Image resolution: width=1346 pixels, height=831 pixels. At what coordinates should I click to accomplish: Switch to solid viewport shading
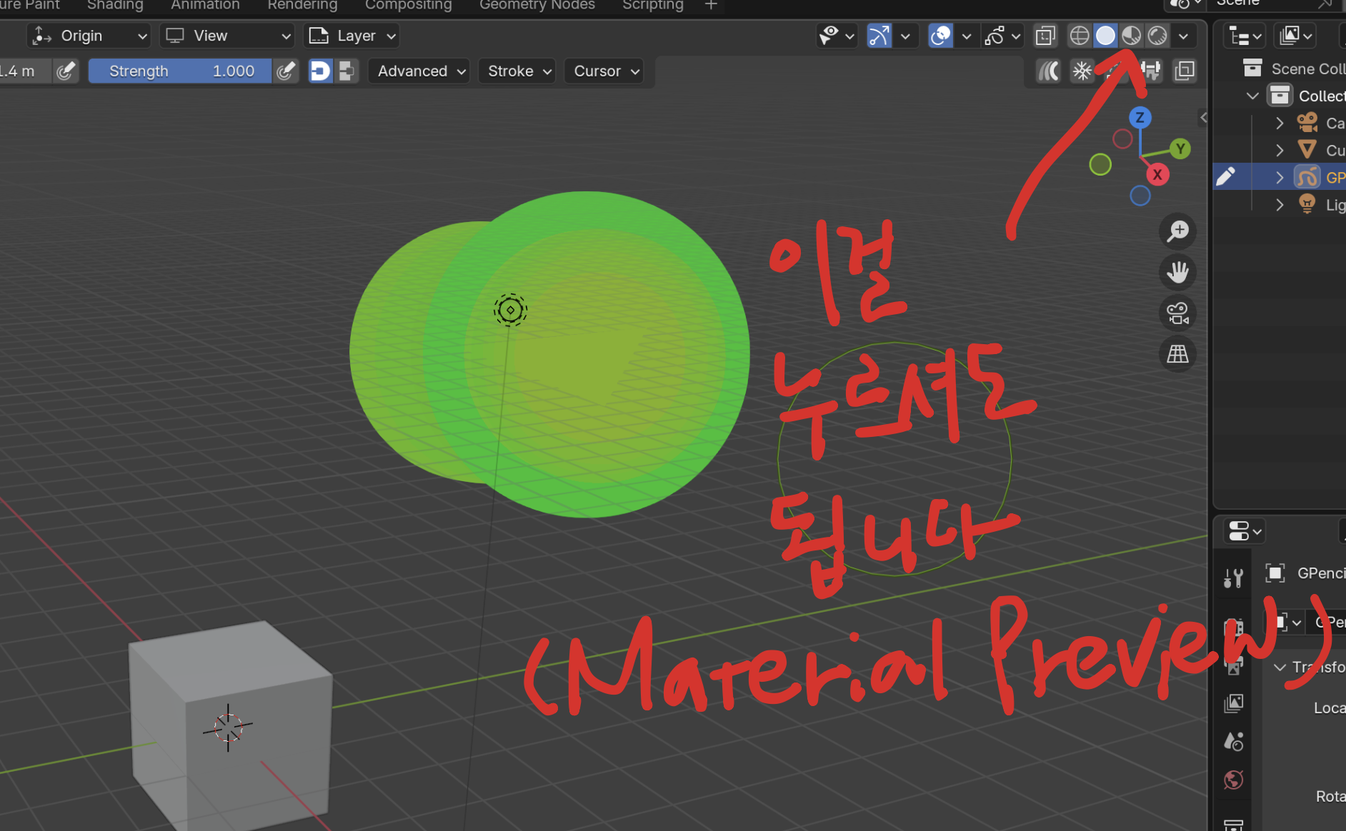click(x=1105, y=36)
